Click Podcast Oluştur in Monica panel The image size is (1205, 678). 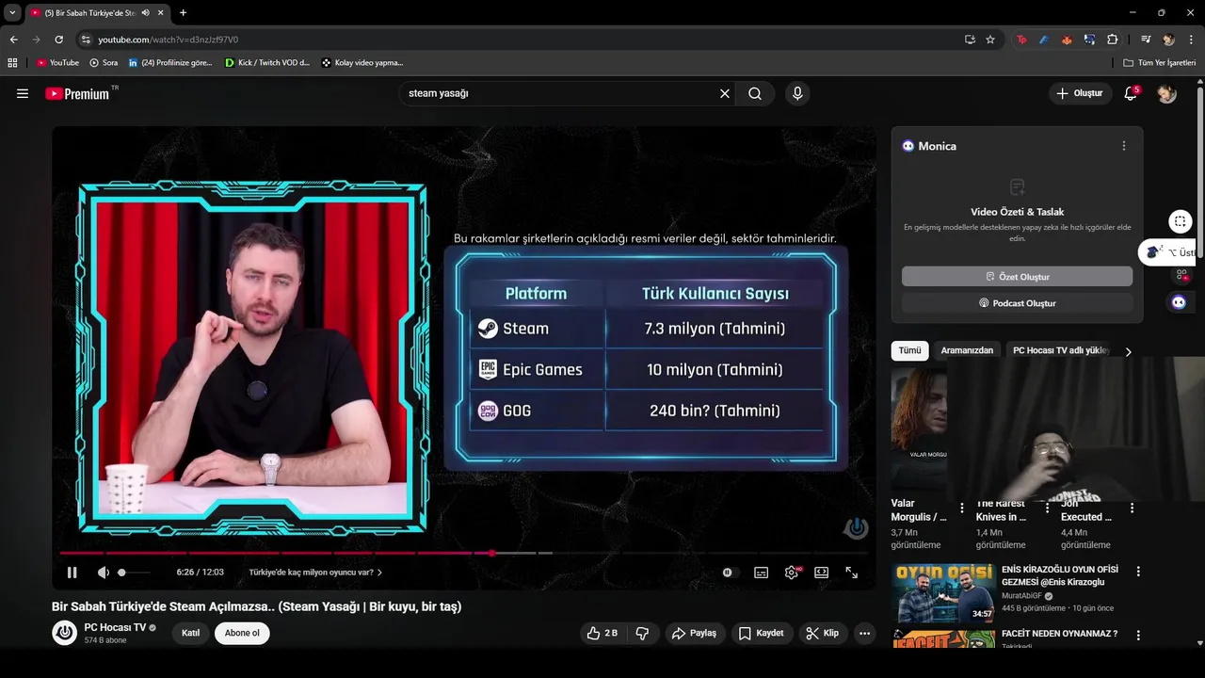click(x=1017, y=303)
